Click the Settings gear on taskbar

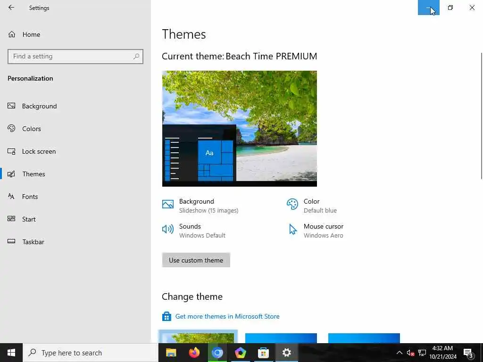pyautogui.click(x=286, y=353)
